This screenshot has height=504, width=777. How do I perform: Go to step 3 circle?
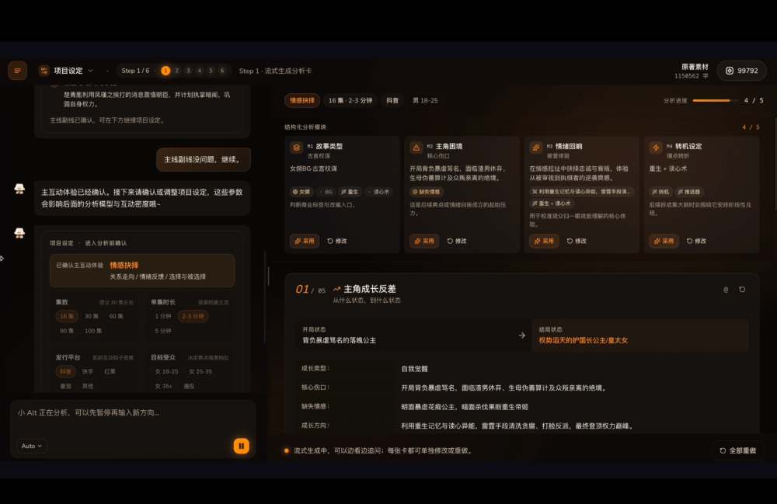click(x=188, y=71)
